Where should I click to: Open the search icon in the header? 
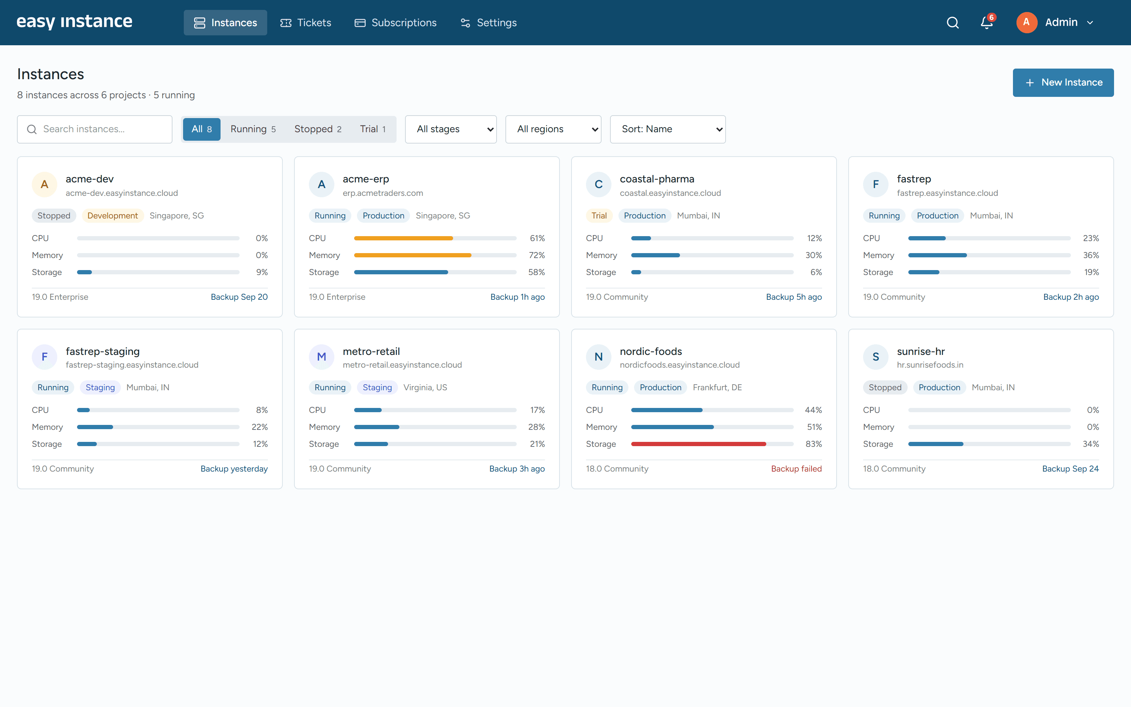point(953,22)
